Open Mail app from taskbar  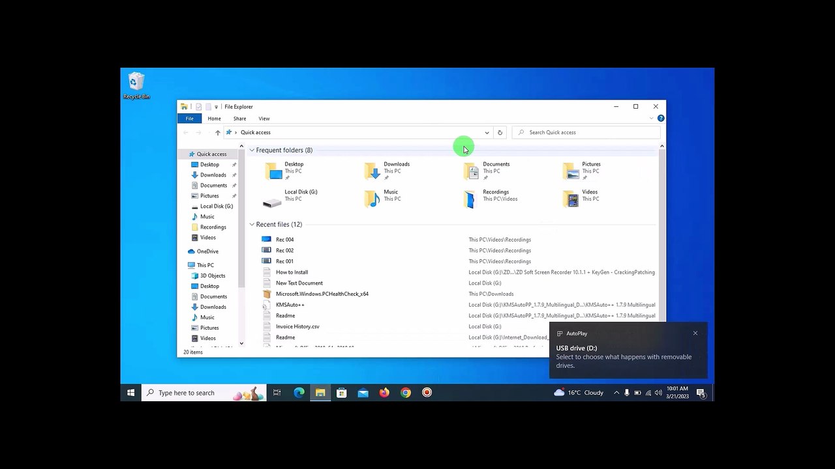[363, 393]
